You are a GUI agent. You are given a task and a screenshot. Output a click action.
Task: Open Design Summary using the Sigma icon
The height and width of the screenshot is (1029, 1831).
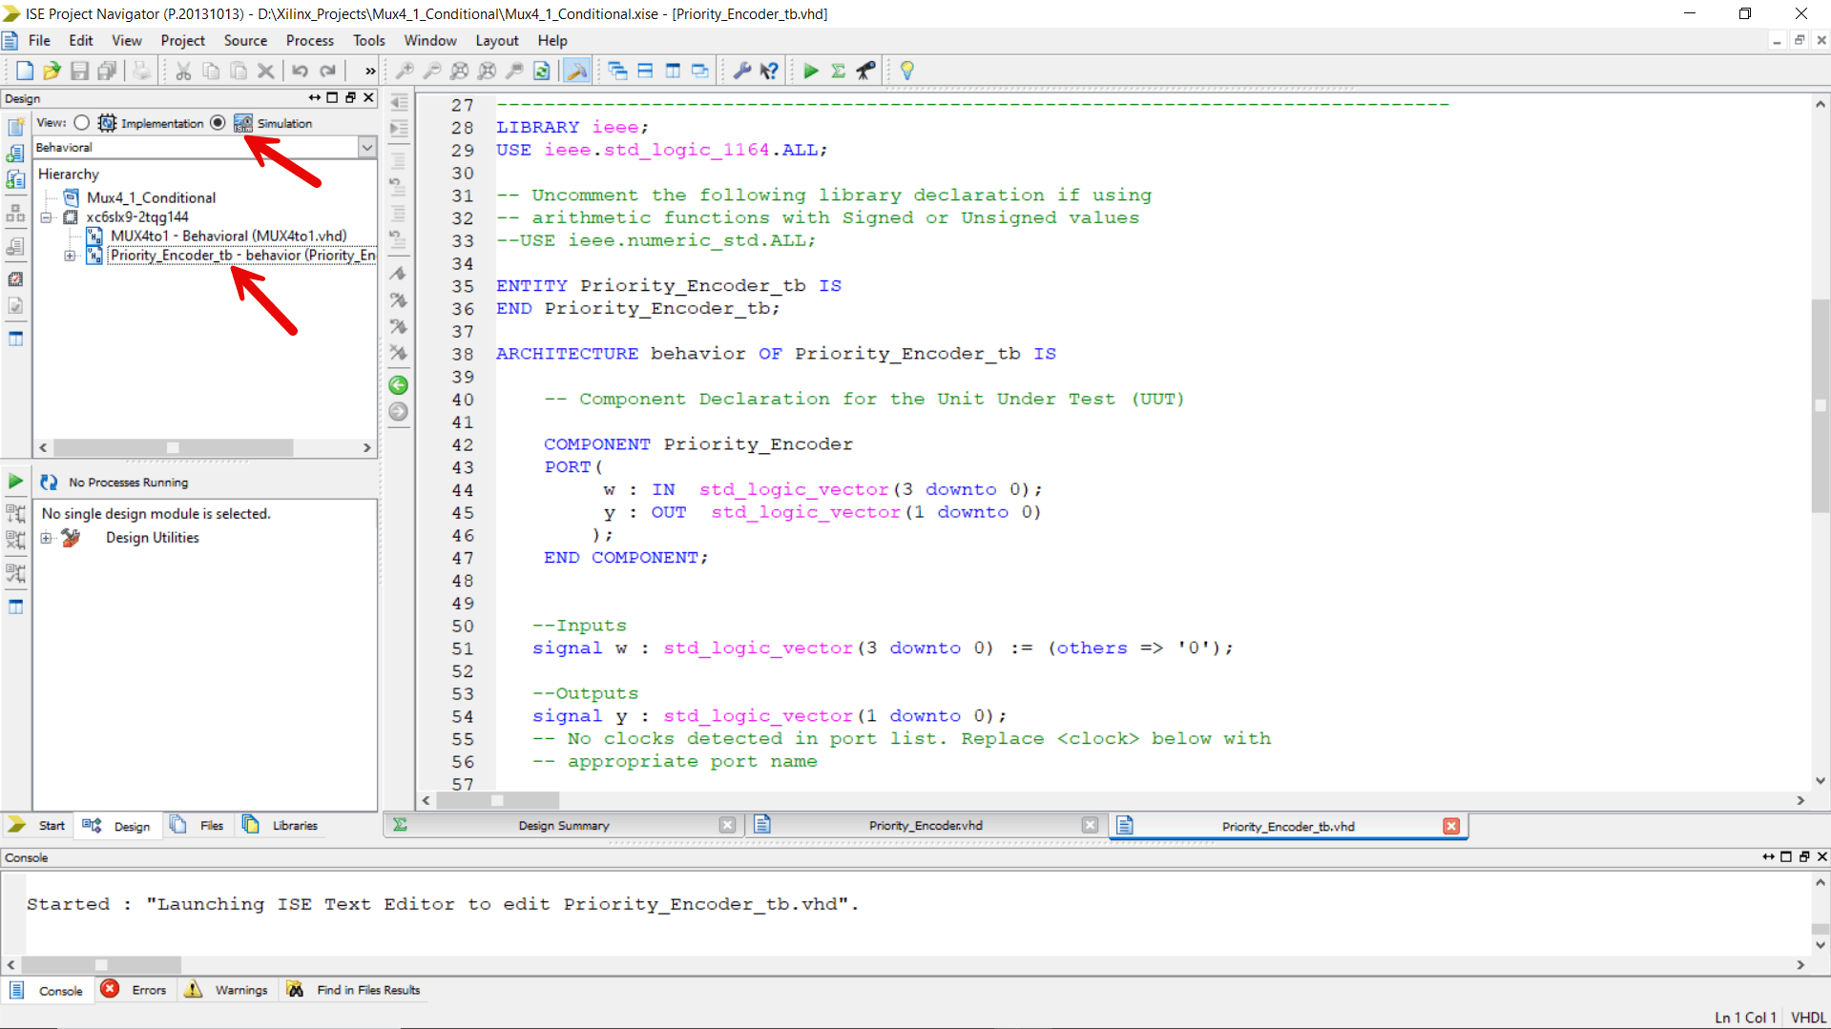coord(838,70)
